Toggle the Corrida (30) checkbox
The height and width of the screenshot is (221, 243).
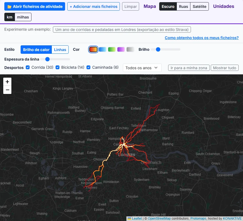tap(28, 67)
